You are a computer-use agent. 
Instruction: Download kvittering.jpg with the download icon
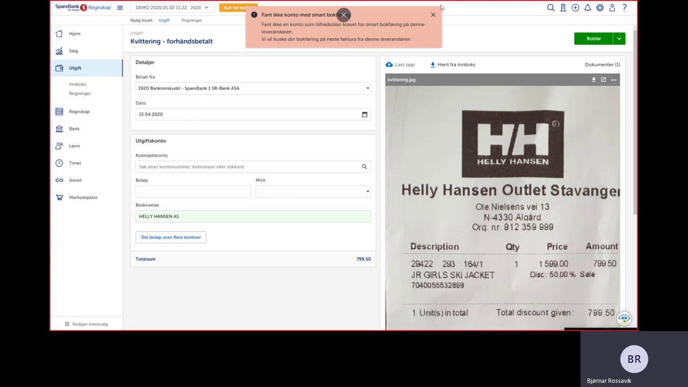pos(594,80)
